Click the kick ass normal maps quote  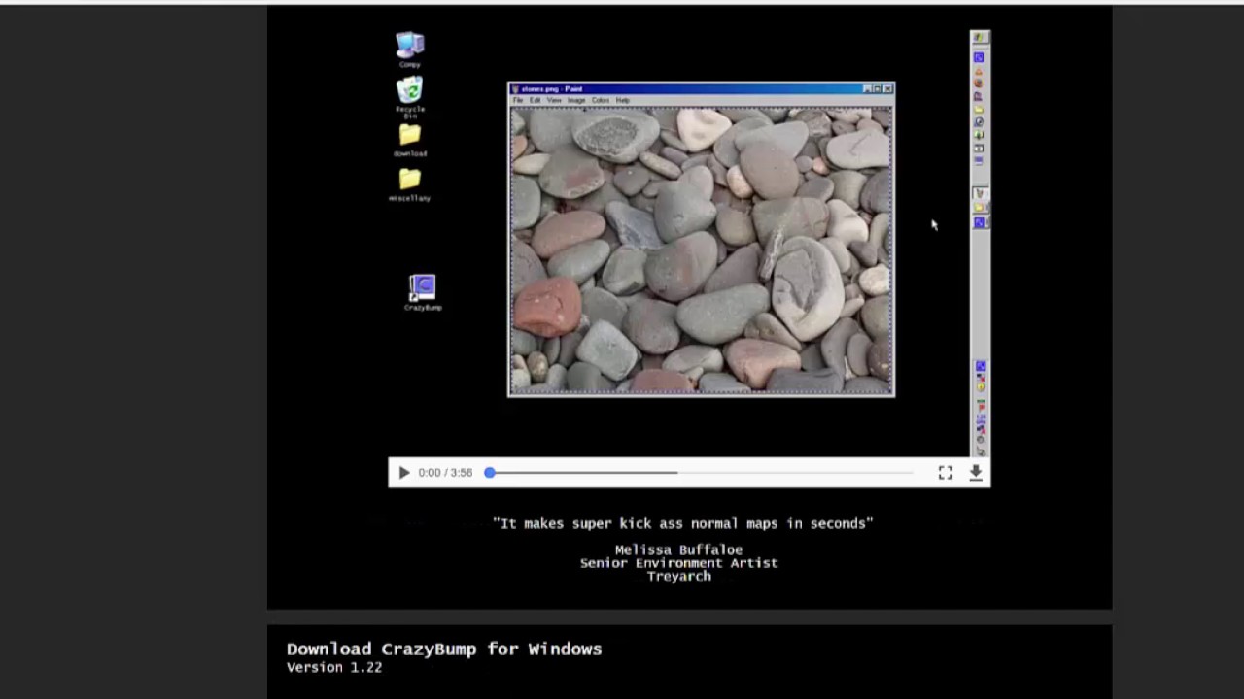[x=683, y=523]
